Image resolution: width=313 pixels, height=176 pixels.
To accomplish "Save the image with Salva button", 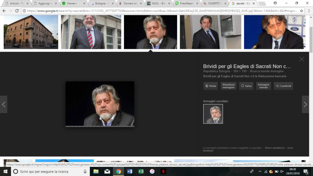I will point(246,86).
